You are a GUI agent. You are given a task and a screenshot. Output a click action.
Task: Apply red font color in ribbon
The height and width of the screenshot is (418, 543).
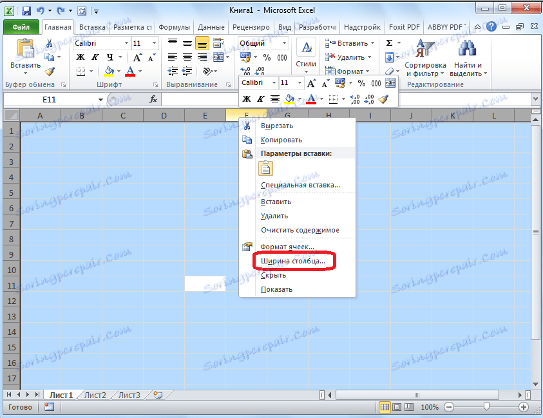(130, 71)
